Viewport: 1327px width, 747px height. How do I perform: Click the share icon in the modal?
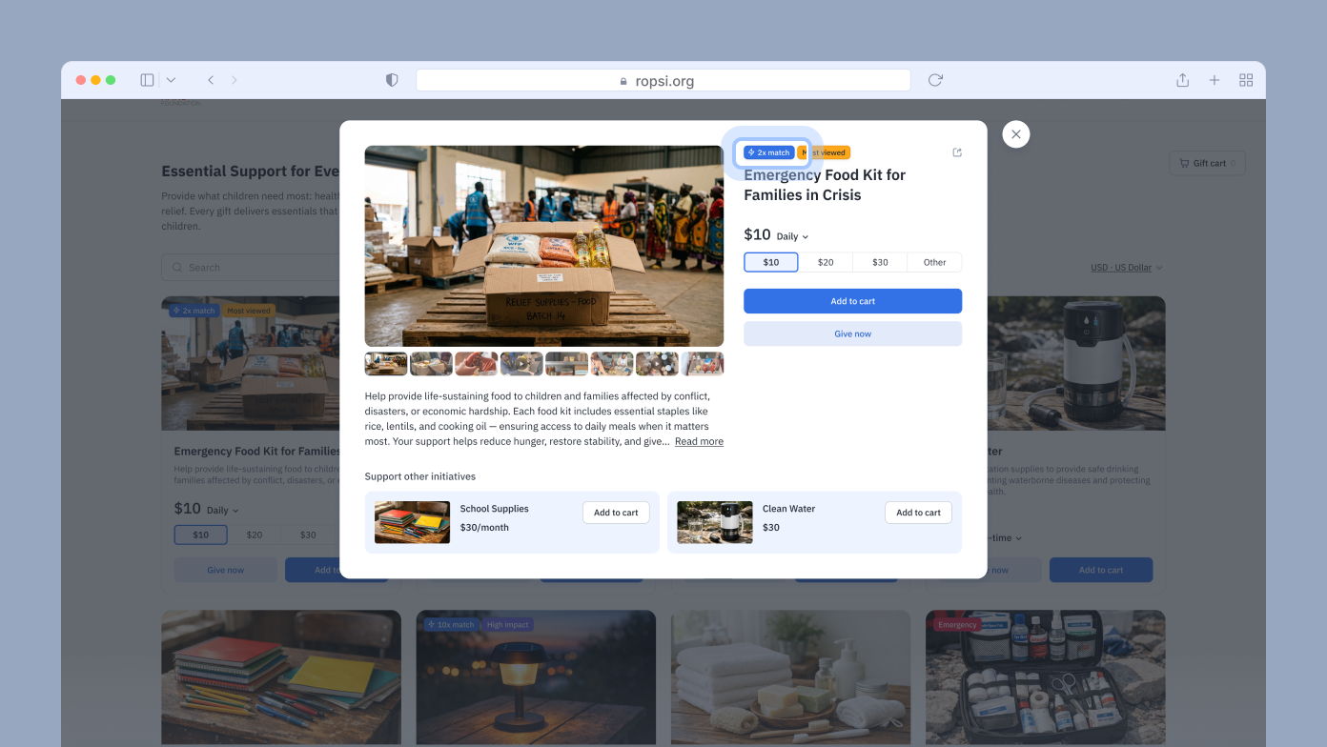(x=957, y=152)
